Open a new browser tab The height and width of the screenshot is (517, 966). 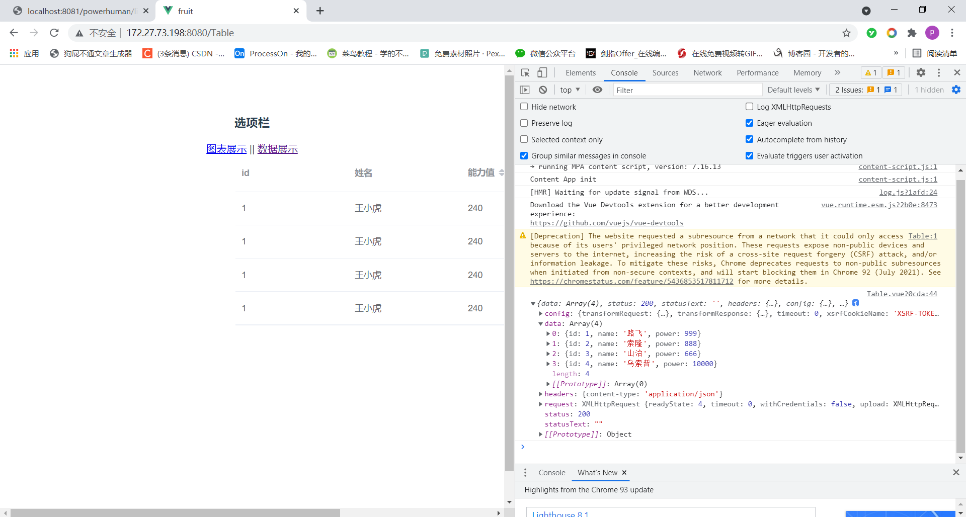pyautogui.click(x=320, y=11)
